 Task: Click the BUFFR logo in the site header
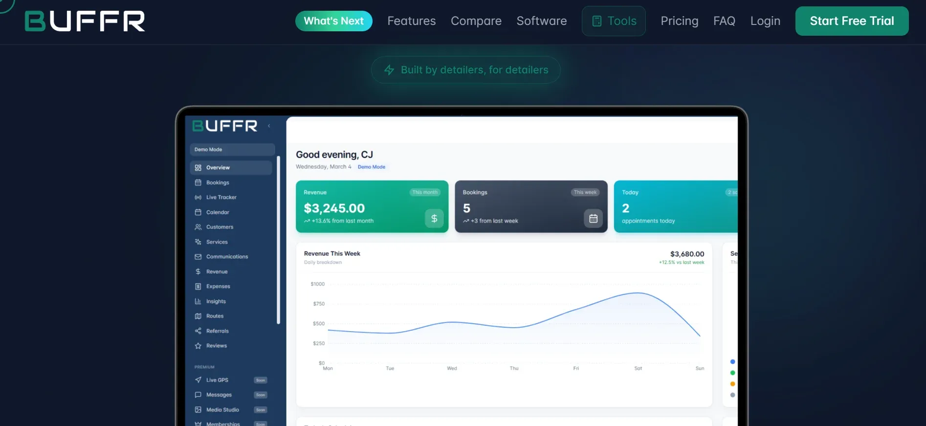pos(85,21)
